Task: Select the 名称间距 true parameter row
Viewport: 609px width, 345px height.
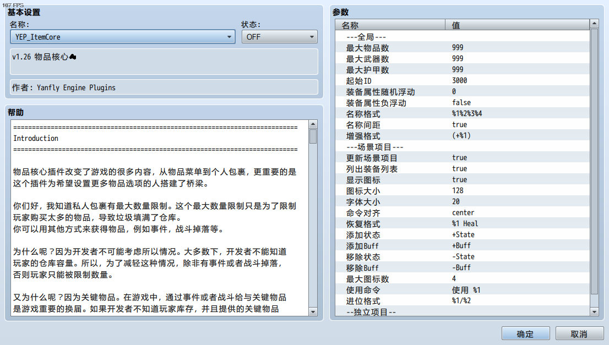Action: click(462, 125)
